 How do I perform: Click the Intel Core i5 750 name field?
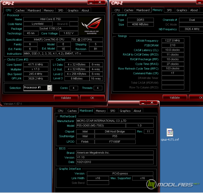pos(51,19)
